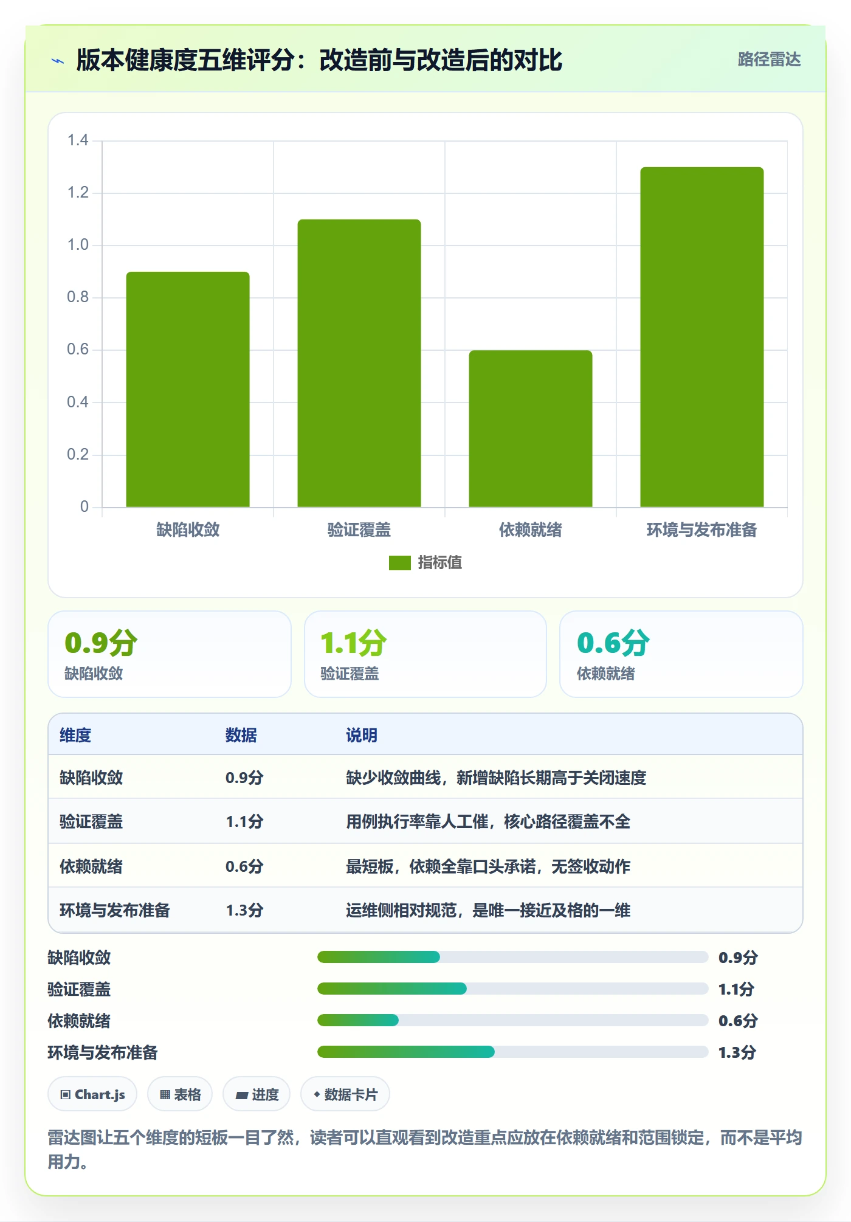Click the 指标值 legend label
Image resolution: width=851 pixels, height=1222 pixels.
(x=439, y=563)
